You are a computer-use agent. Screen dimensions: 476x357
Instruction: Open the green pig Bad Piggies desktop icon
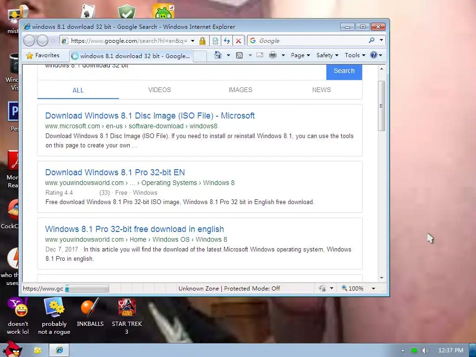[x=163, y=12]
